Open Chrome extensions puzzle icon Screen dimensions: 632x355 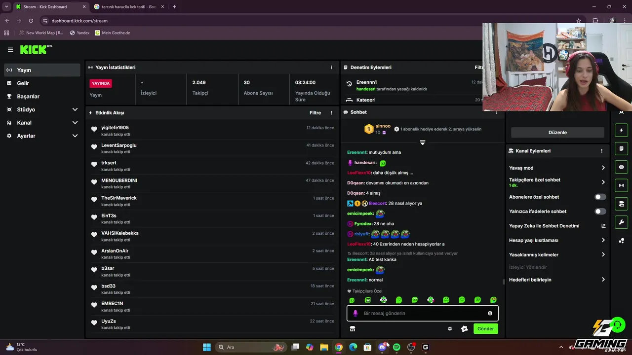595,21
